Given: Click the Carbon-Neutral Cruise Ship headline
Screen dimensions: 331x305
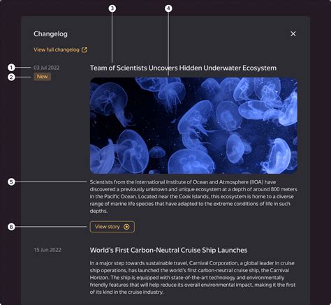Looking at the screenshot, I should point(168,250).
